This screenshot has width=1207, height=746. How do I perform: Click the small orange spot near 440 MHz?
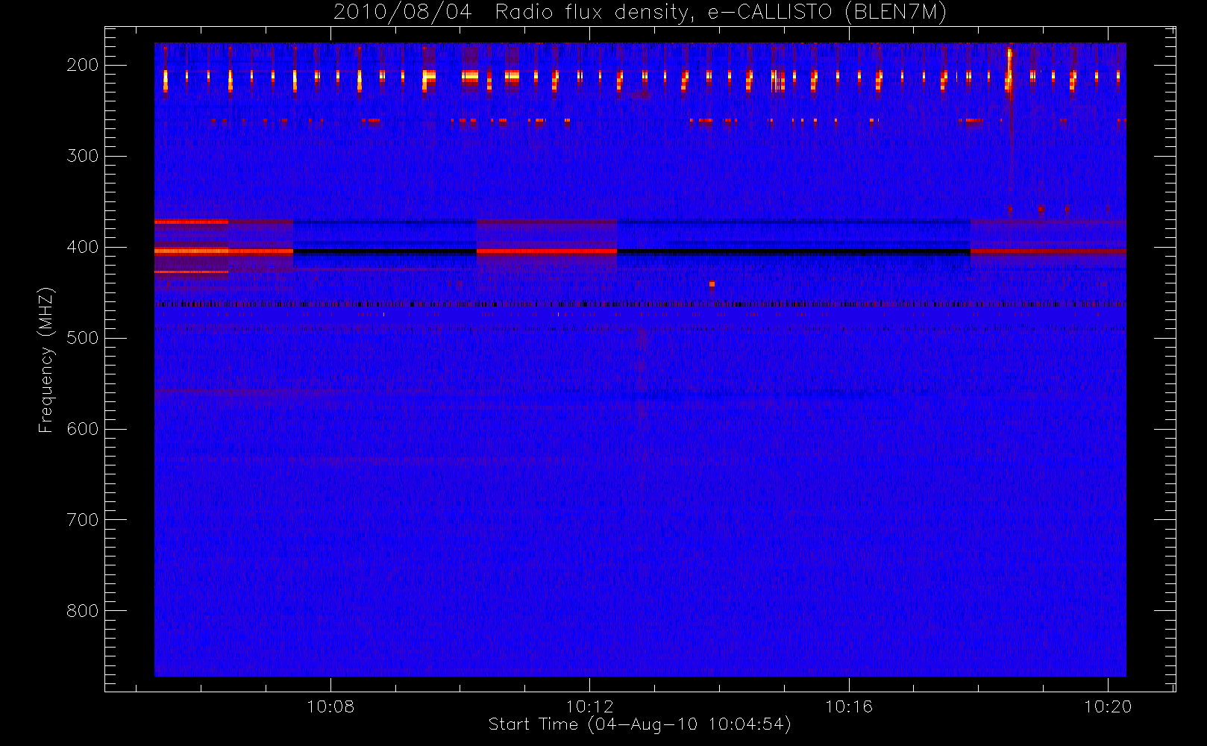(712, 284)
